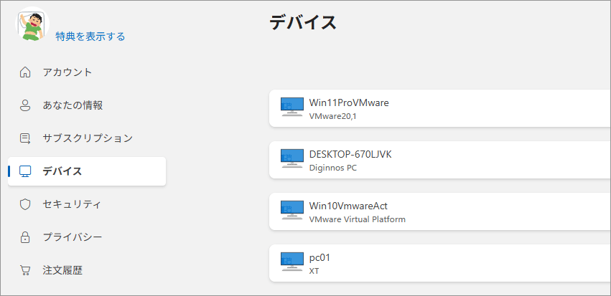Image resolution: width=611 pixels, height=296 pixels.
Task: Click the VMware Virtual Platform subtitle text
Action: [357, 219]
